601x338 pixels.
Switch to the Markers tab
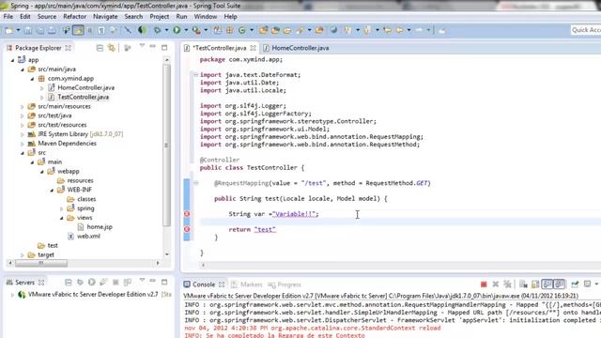(x=247, y=284)
